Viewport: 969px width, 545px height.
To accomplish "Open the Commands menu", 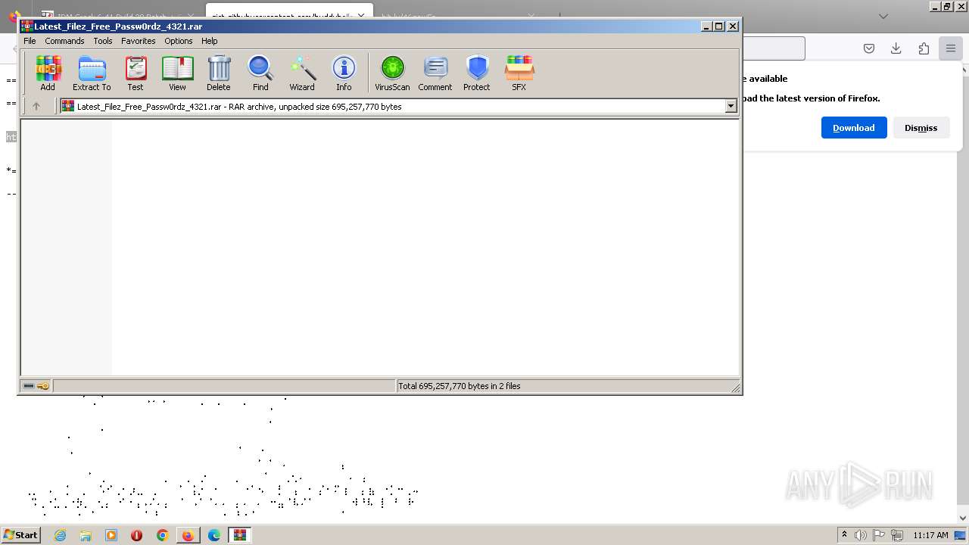I will 64,41.
